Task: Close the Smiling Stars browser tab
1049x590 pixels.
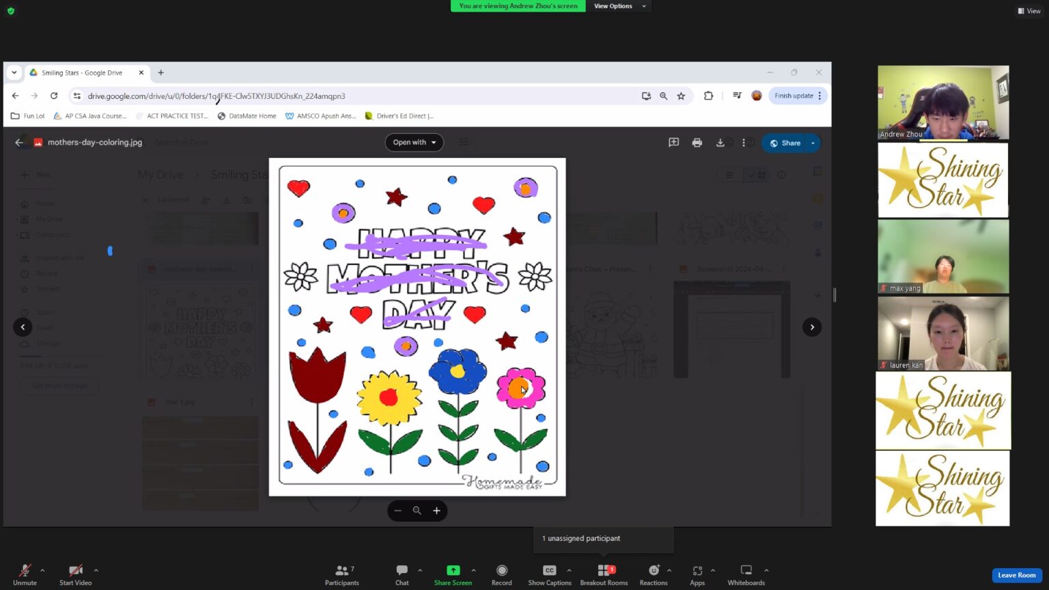Action: [x=141, y=72]
